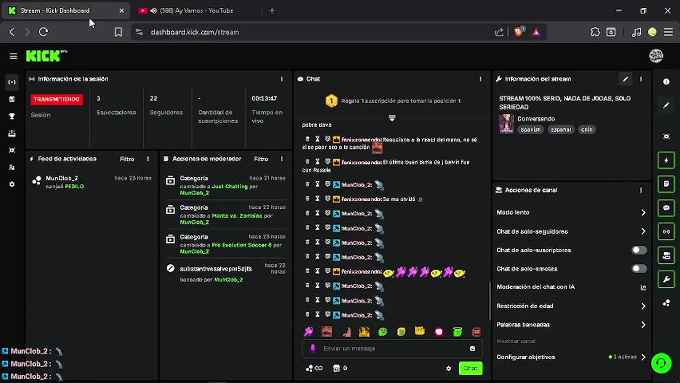Click Just Chatting category link
This screenshot has height=383, width=680.
[x=230, y=187]
